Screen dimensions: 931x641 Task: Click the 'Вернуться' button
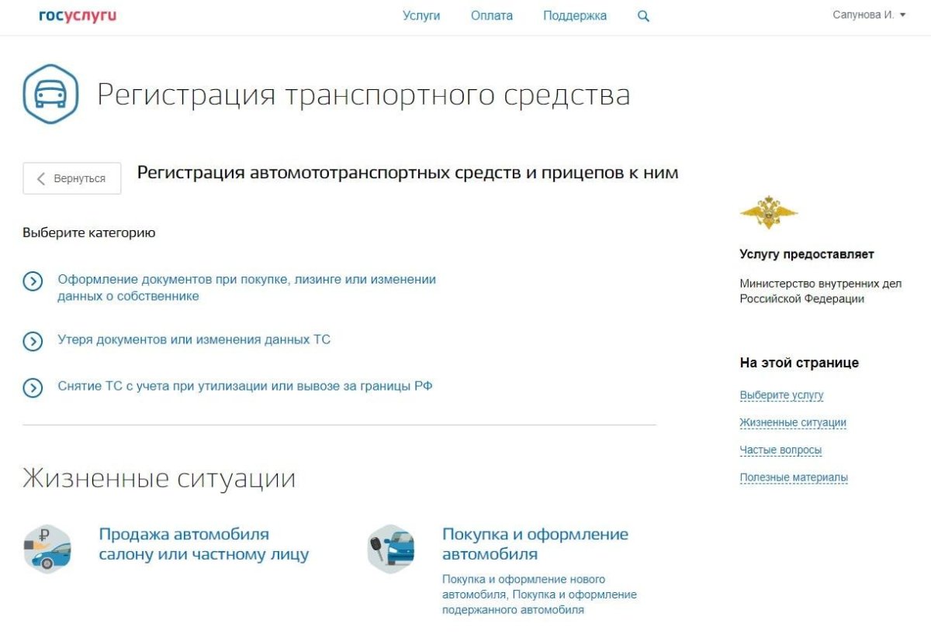[71, 177]
